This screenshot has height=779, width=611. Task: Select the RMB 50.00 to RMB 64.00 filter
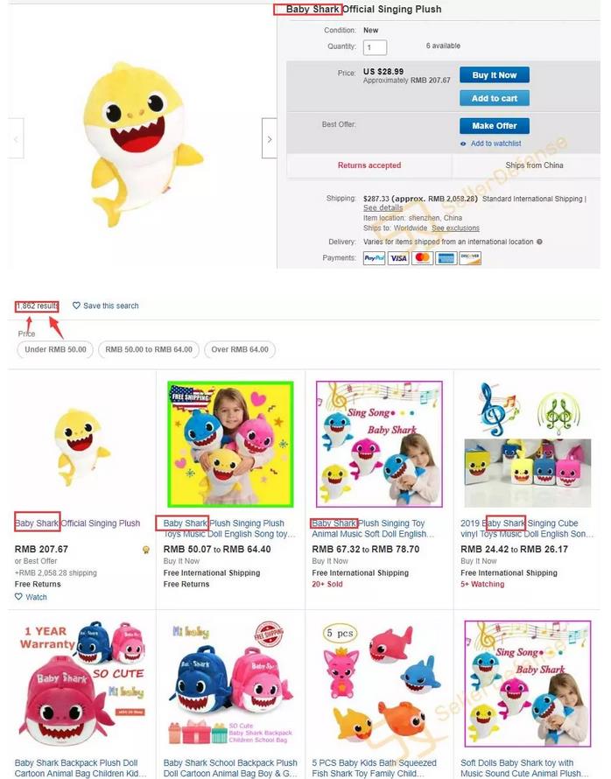point(149,350)
